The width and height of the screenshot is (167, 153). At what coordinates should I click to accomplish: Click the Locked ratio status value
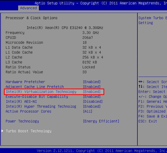coord(89,67)
